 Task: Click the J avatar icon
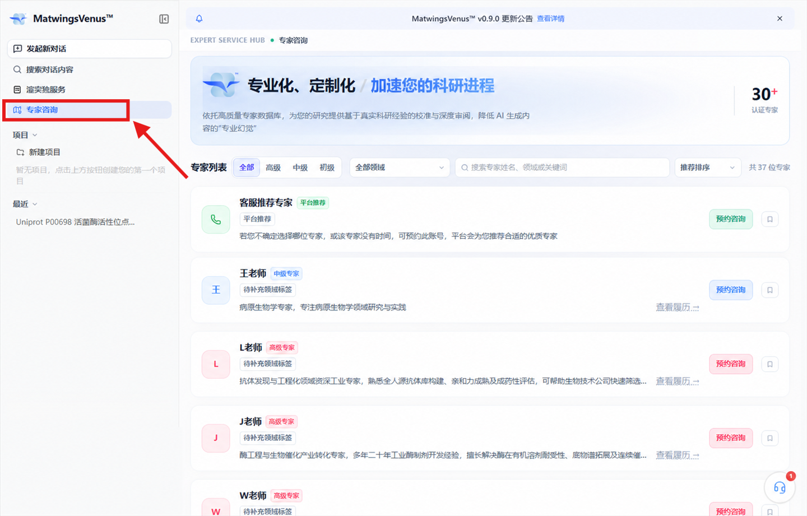point(216,438)
